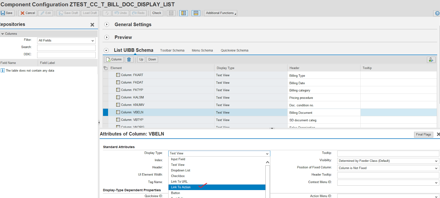Click the Save button

(7, 13)
